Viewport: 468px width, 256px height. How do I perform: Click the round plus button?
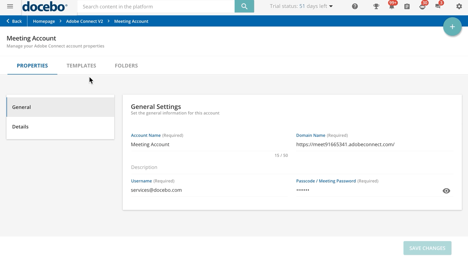[x=452, y=27]
